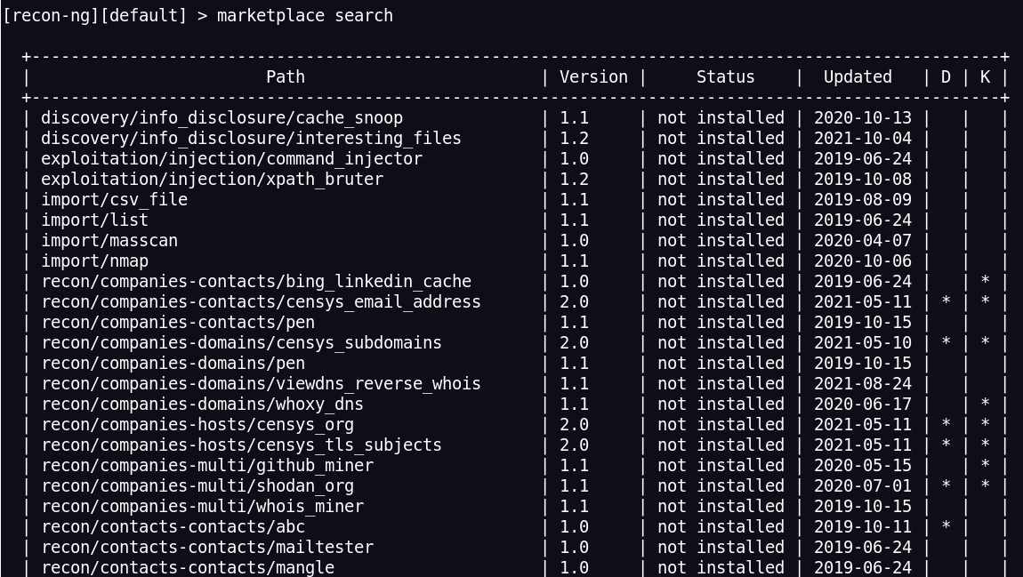Select recon/contacts-contacts/mangle path

point(188,568)
